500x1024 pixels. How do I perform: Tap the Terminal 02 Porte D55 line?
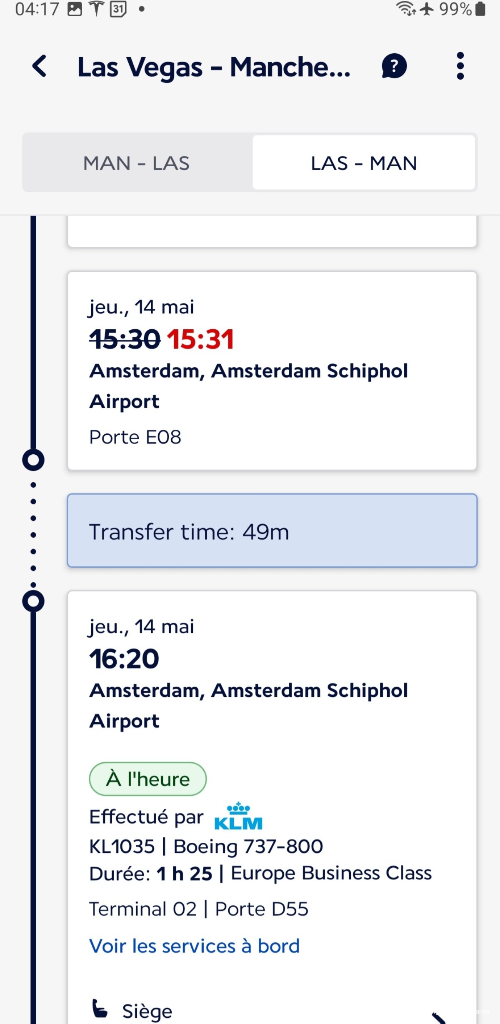[199, 909]
